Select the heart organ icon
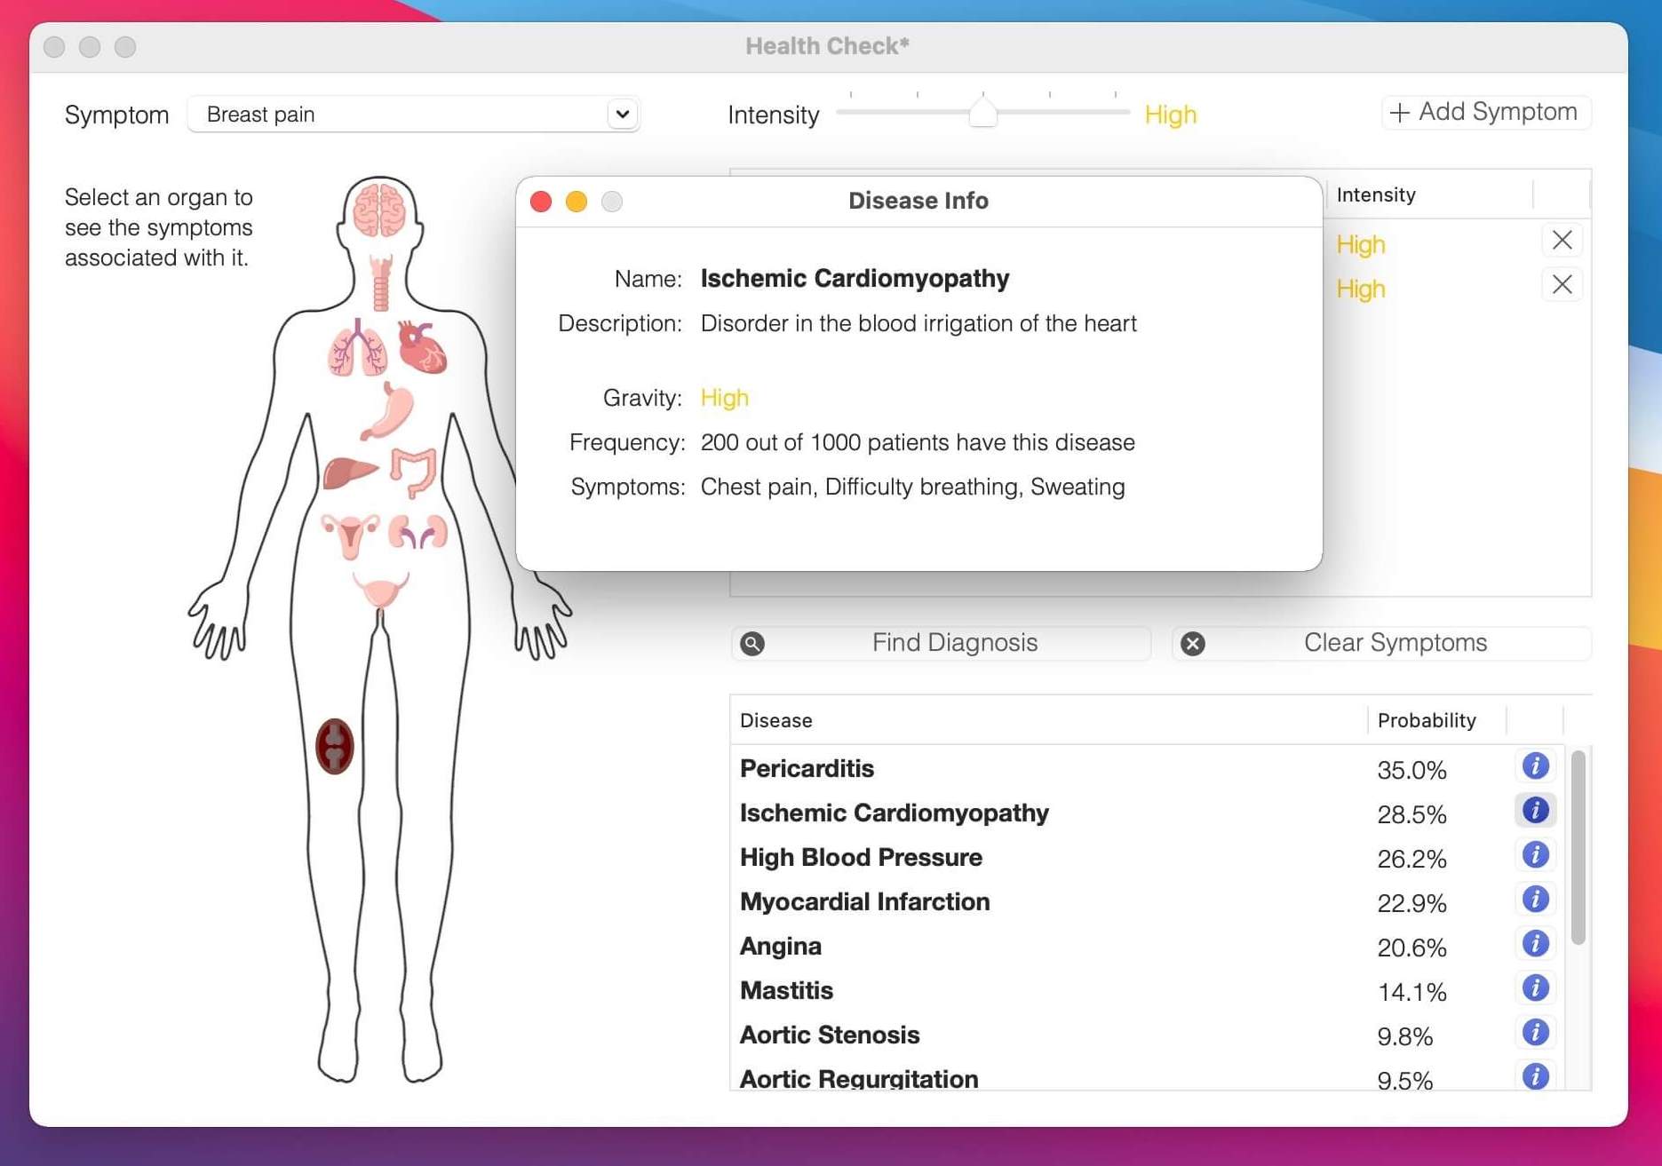The width and height of the screenshot is (1662, 1166). coord(422,346)
